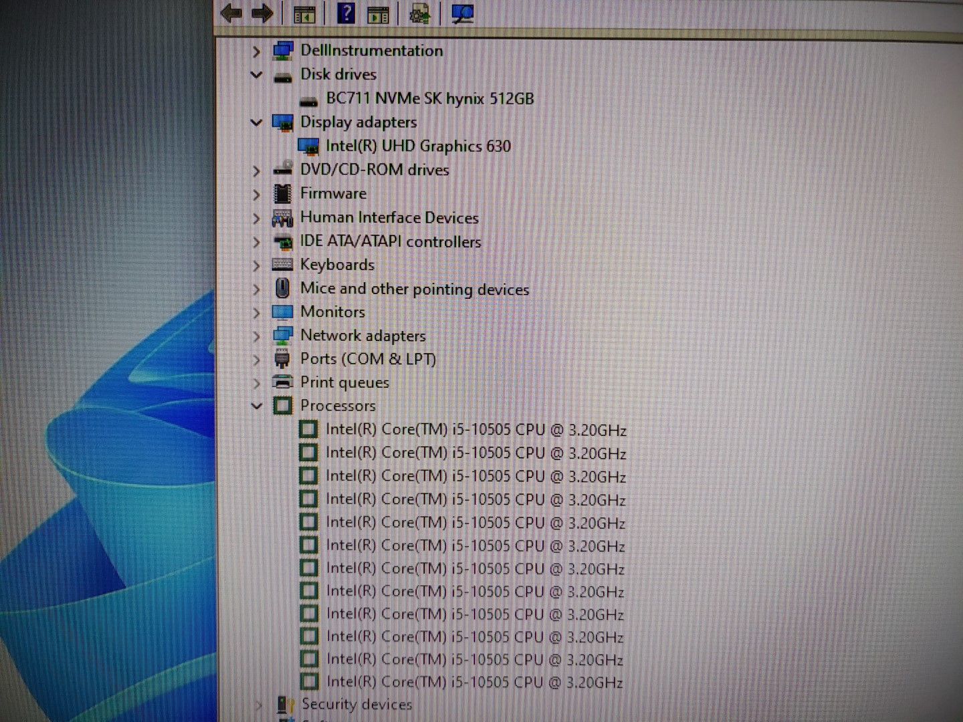Select the Security devices label
Viewport: 963px width, 722px height.
point(356,704)
